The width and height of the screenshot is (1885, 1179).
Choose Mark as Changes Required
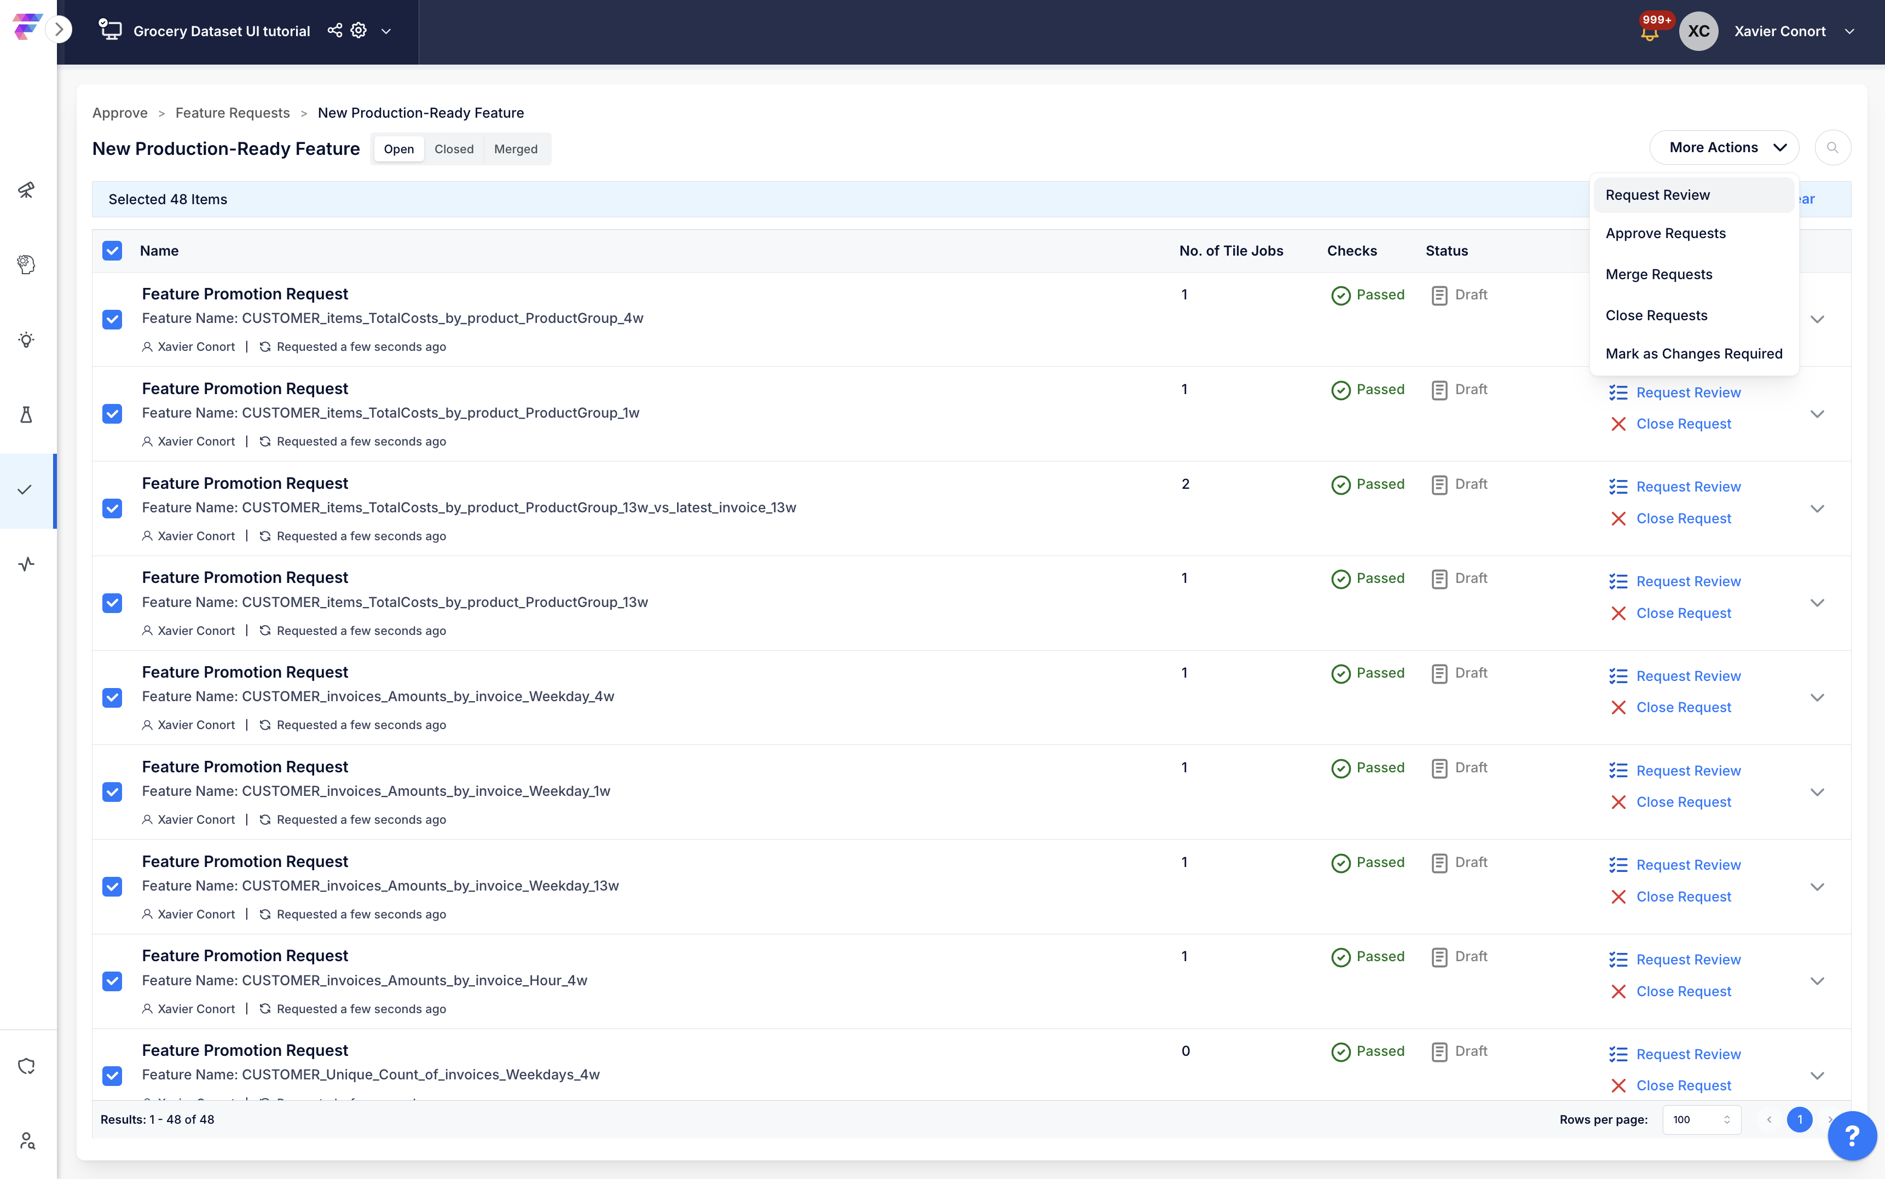tap(1693, 353)
